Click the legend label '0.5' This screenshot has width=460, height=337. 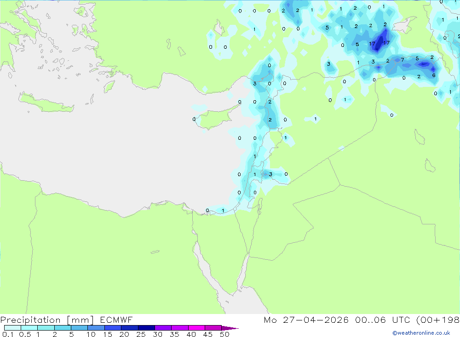click(x=25, y=334)
